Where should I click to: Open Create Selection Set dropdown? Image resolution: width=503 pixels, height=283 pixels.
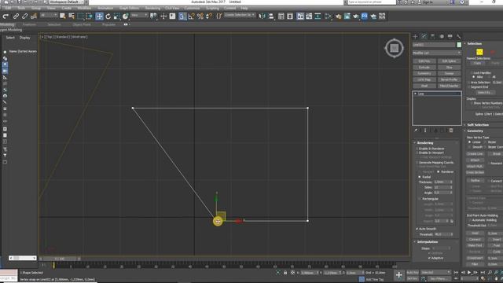click(x=240, y=15)
